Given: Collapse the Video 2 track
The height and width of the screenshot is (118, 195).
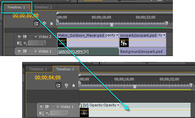Looking at the screenshot, I should click(x=36, y=37).
